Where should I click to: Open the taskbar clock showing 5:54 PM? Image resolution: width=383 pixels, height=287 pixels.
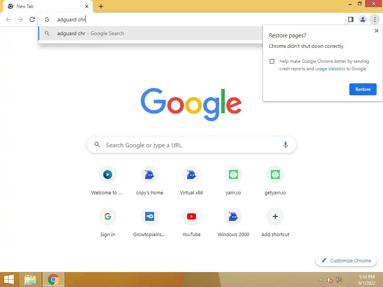pyautogui.click(x=367, y=280)
